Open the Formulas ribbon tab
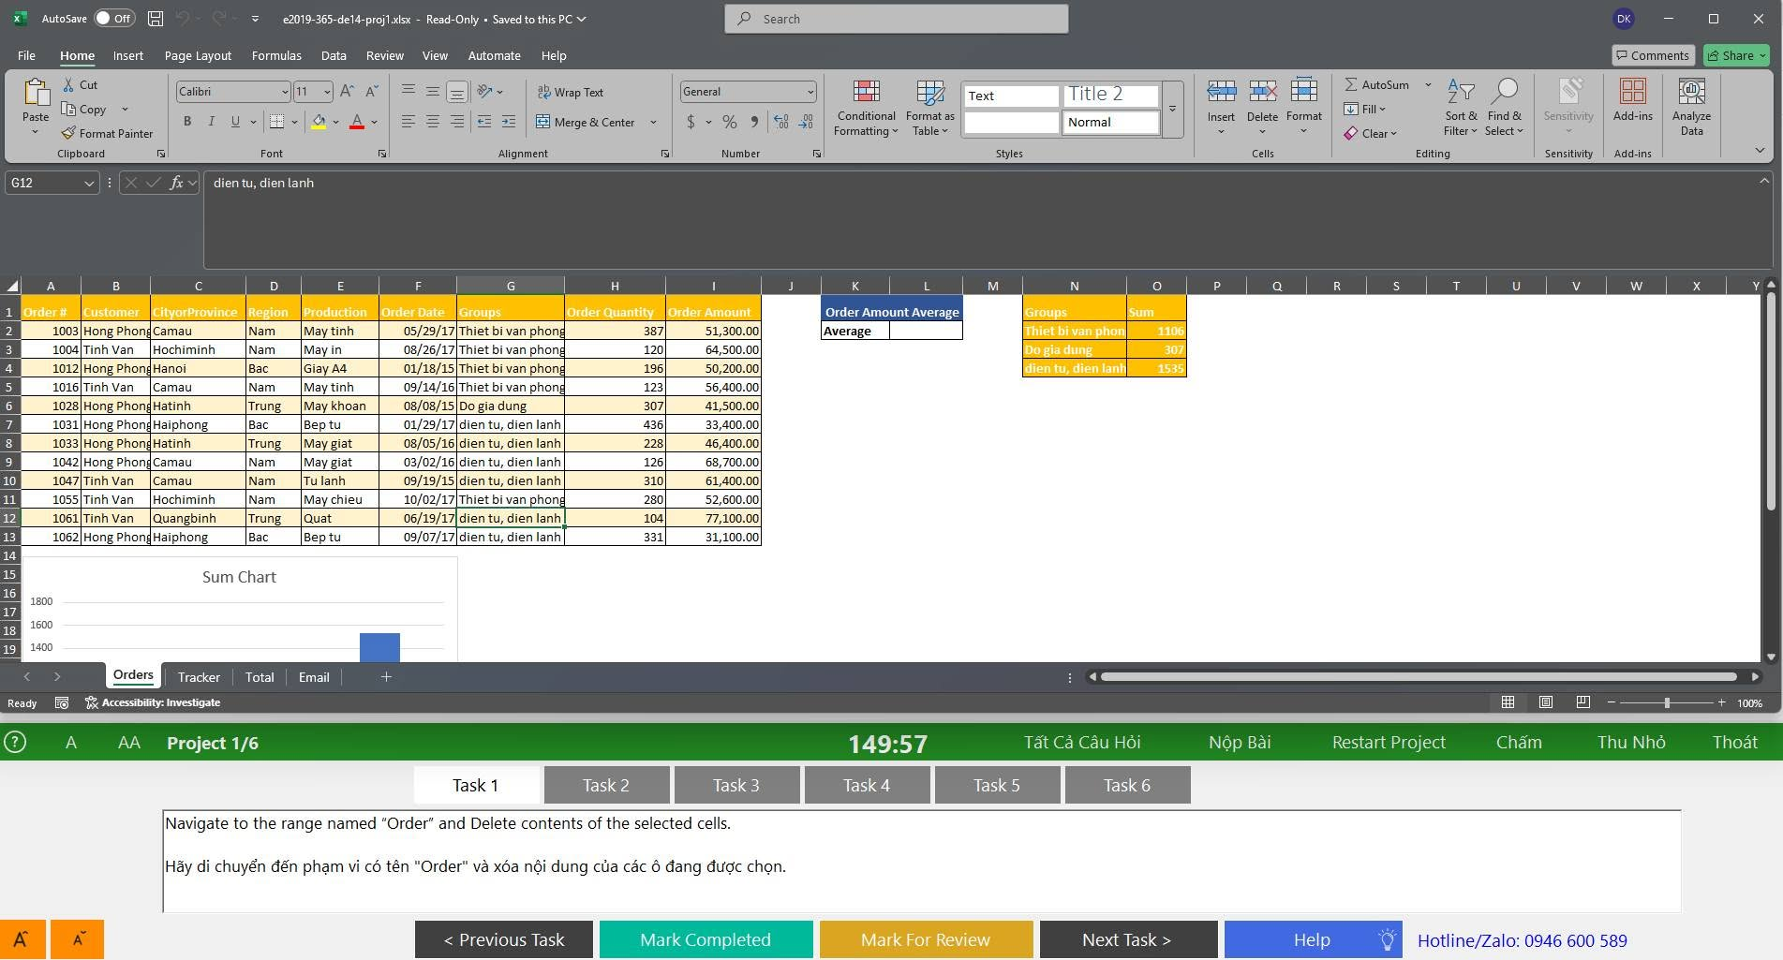The image size is (1783, 960). coord(276,55)
